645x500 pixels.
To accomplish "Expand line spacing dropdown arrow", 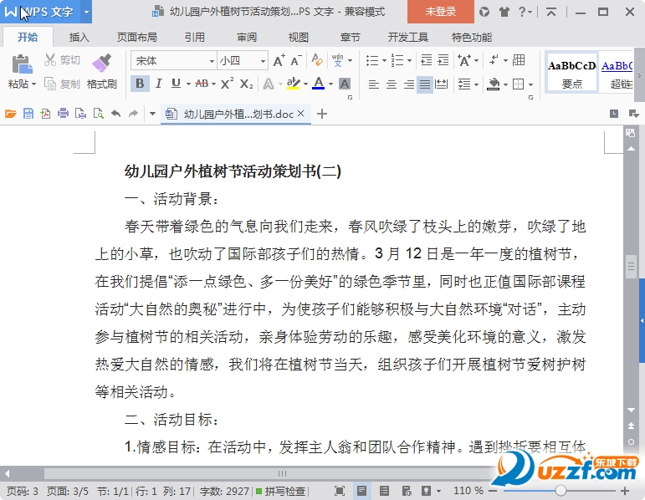I will click(476, 84).
